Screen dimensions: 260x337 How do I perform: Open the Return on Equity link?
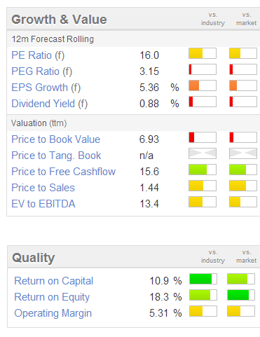click(52, 297)
